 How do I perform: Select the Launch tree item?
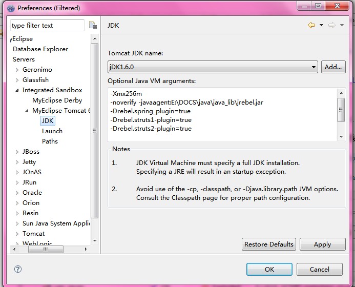[x=52, y=131]
